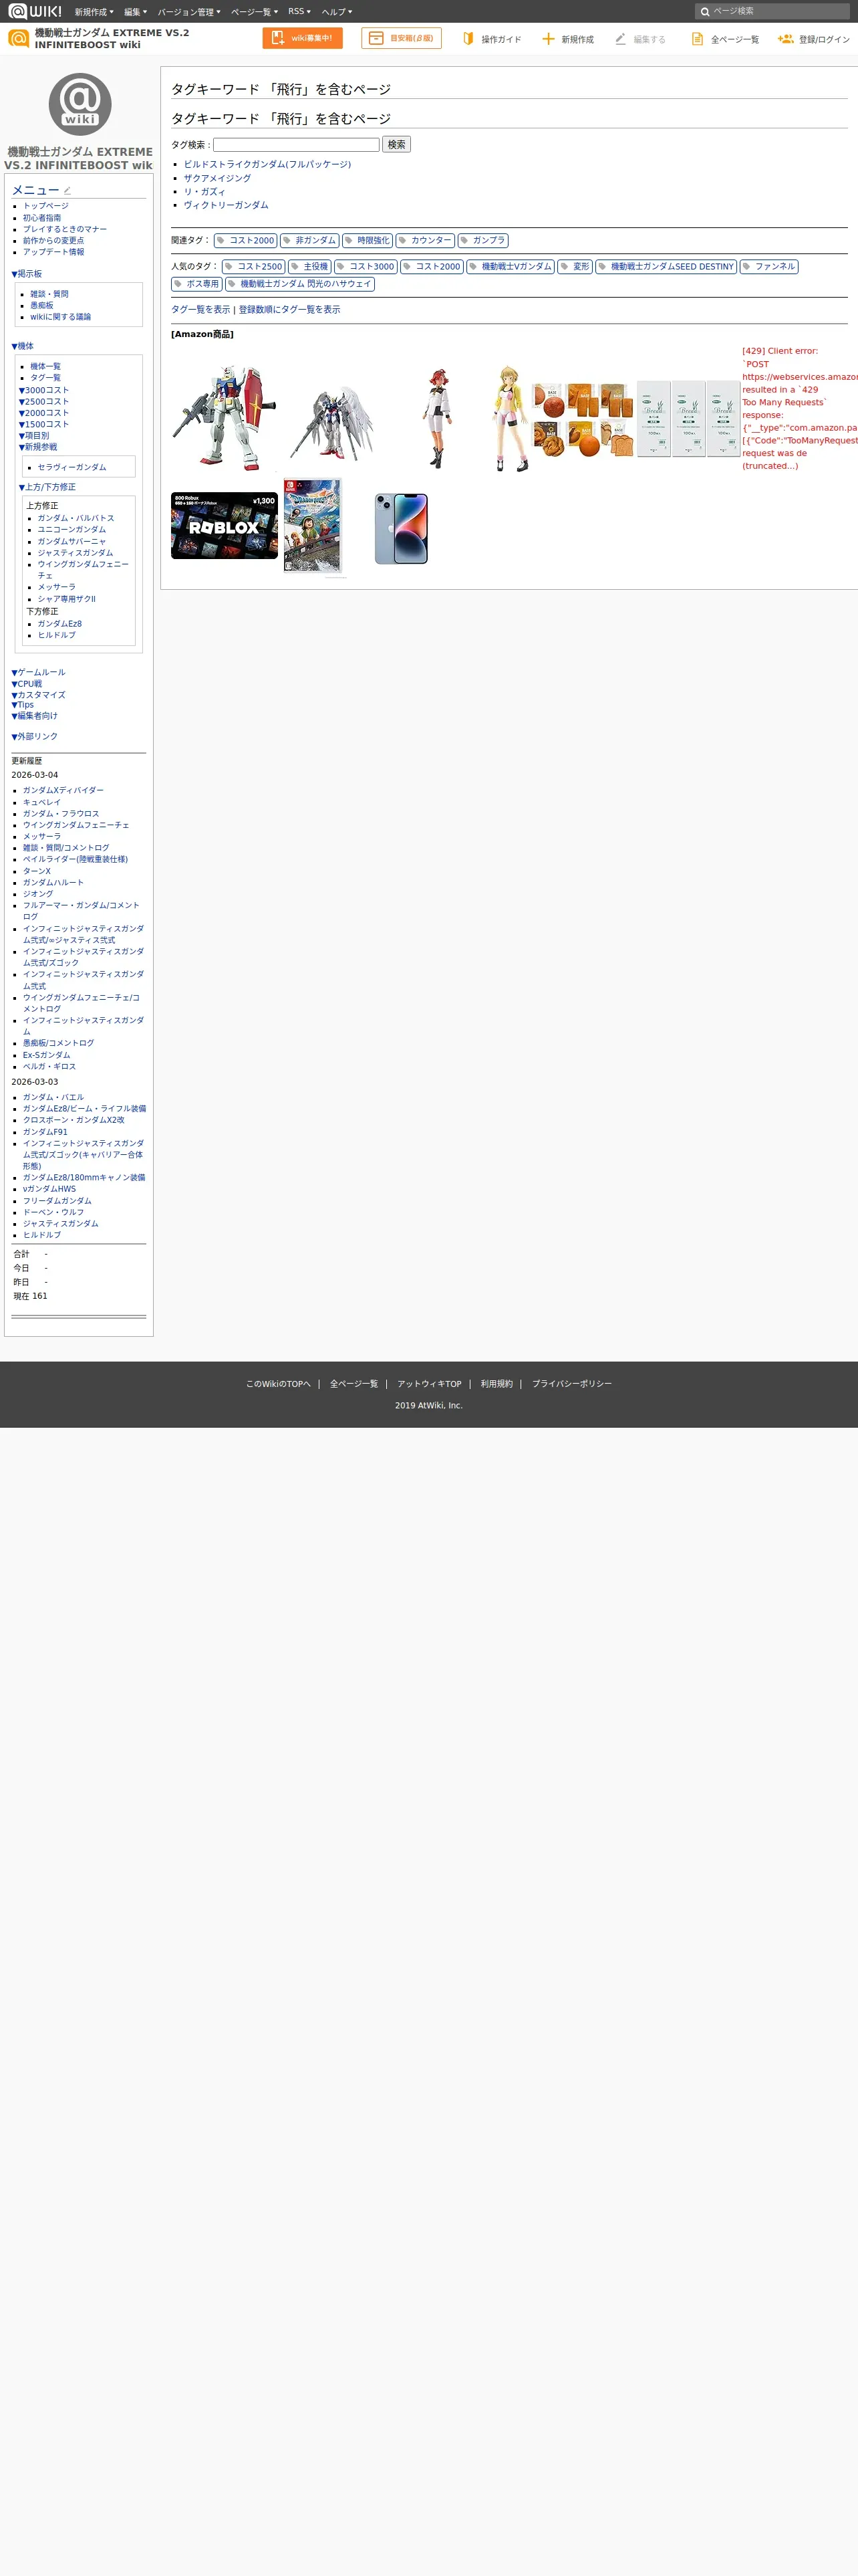This screenshot has height=2576, width=858.
Task: Open the ザクアメイジング page link
Action: [217, 178]
